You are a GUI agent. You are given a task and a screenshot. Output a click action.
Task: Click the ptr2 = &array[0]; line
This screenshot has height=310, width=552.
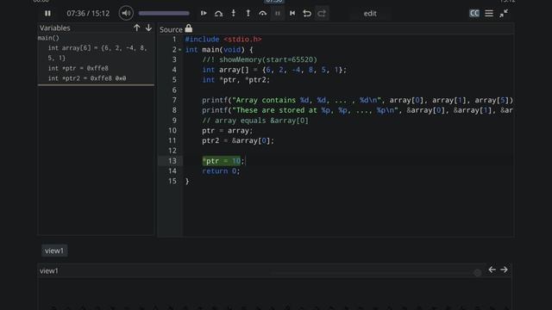pos(238,140)
